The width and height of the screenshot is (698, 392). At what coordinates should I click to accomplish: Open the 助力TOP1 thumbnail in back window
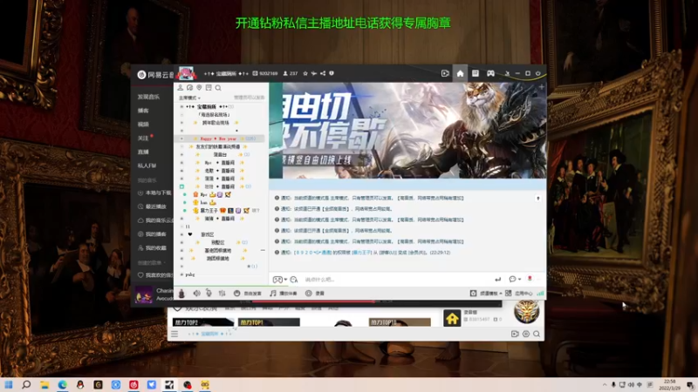click(x=269, y=322)
